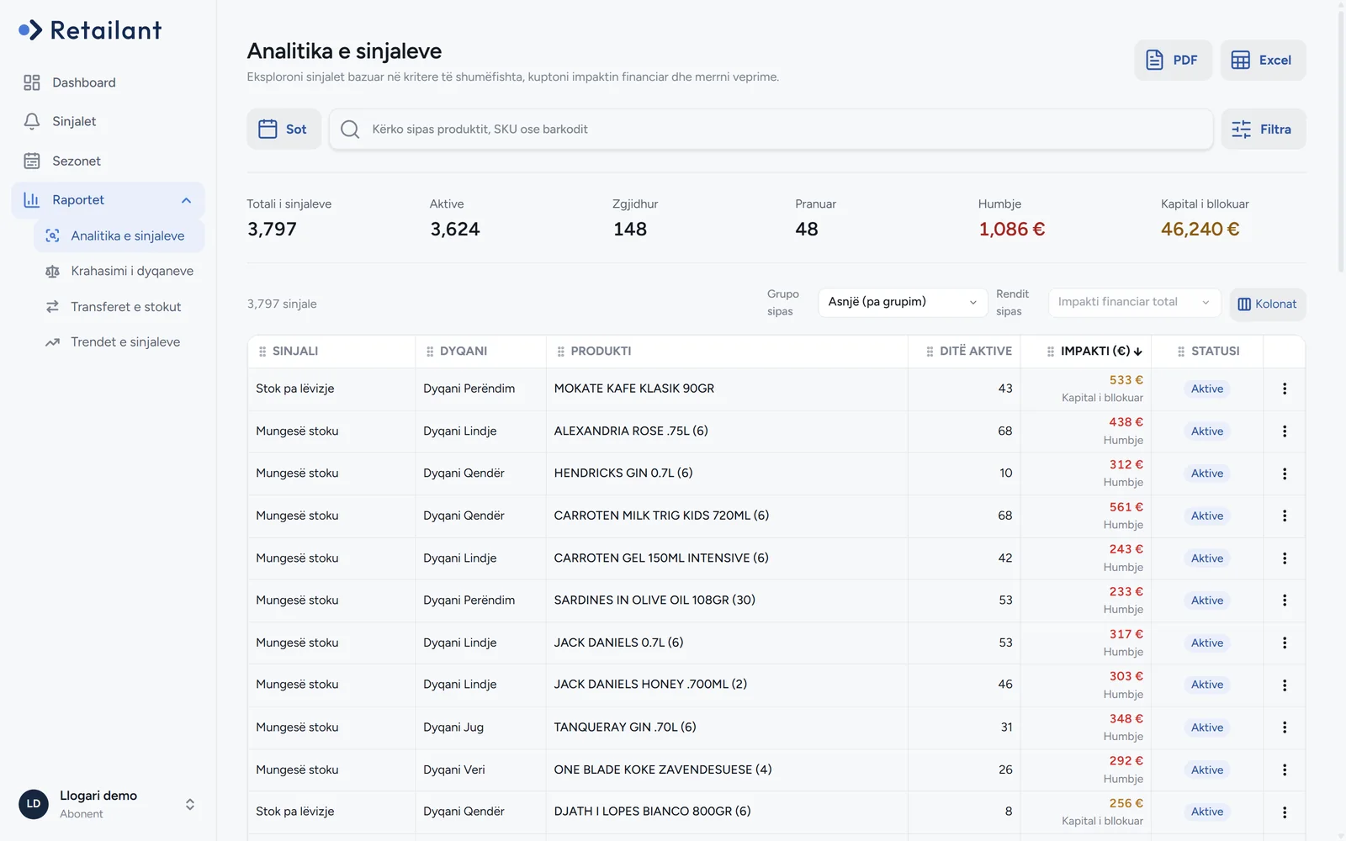
Task: Open Trendet e sinjaleve report
Action: (119, 342)
